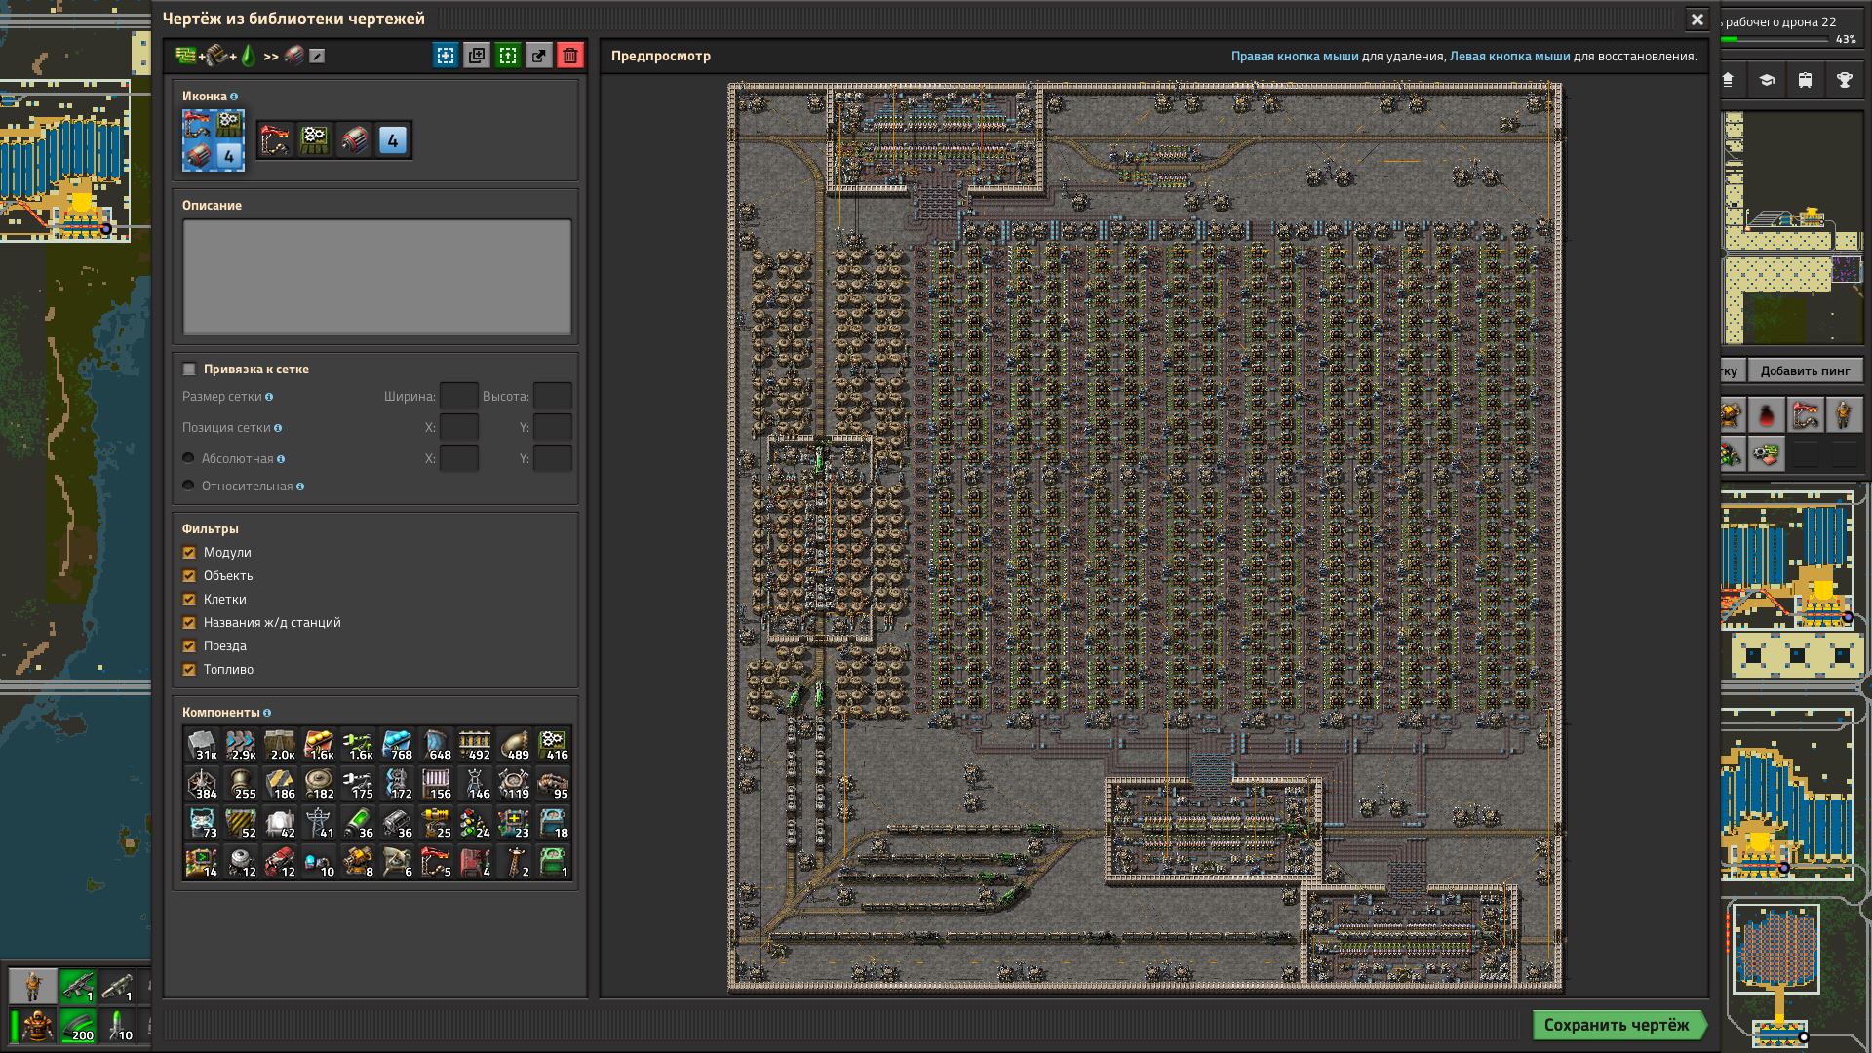The height and width of the screenshot is (1053, 1872).
Task: Click the Позиция сетки Y field
Action: pos(553,428)
